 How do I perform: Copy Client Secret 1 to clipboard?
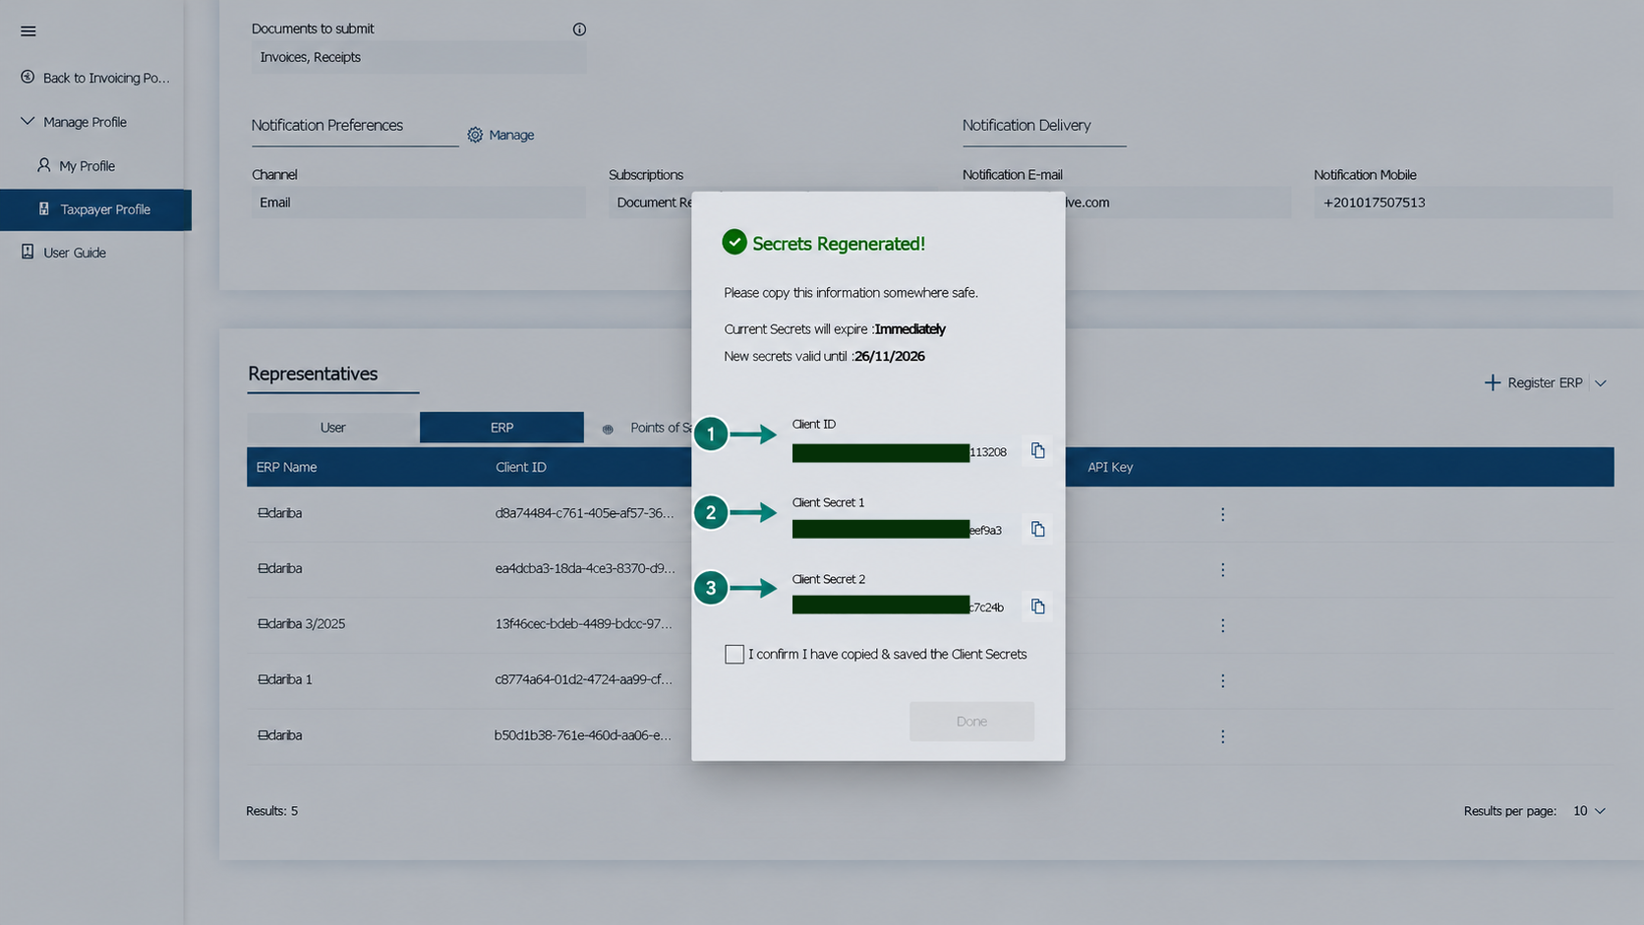point(1037,530)
